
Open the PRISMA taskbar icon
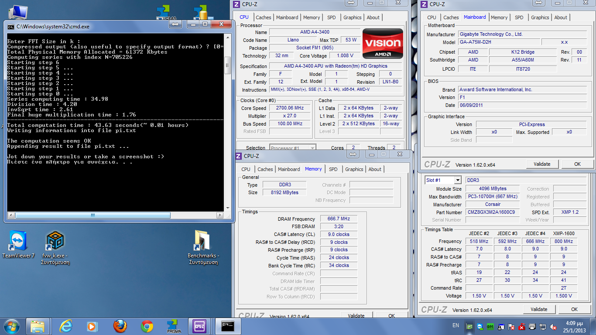tap(174, 326)
